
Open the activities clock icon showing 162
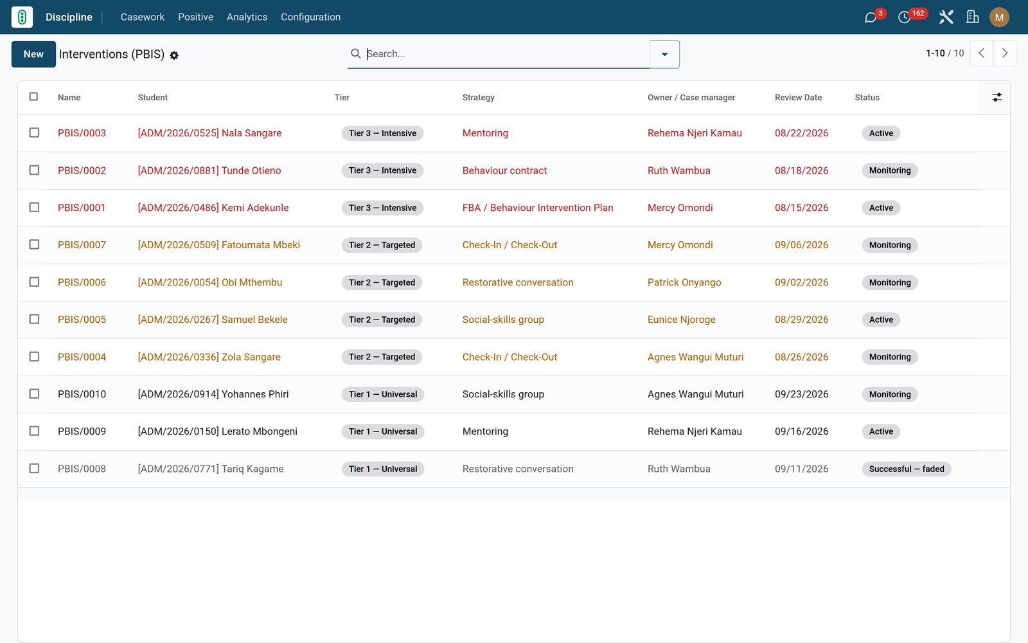click(x=904, y=17)
